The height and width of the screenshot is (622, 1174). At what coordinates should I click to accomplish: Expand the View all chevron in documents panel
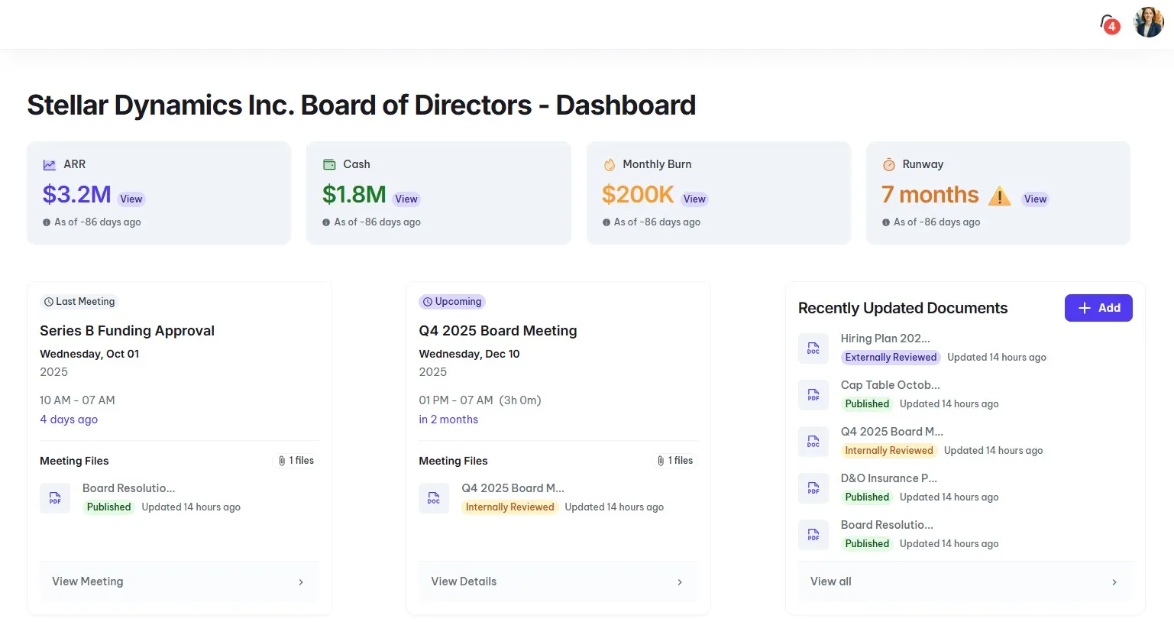point(1115,582)
